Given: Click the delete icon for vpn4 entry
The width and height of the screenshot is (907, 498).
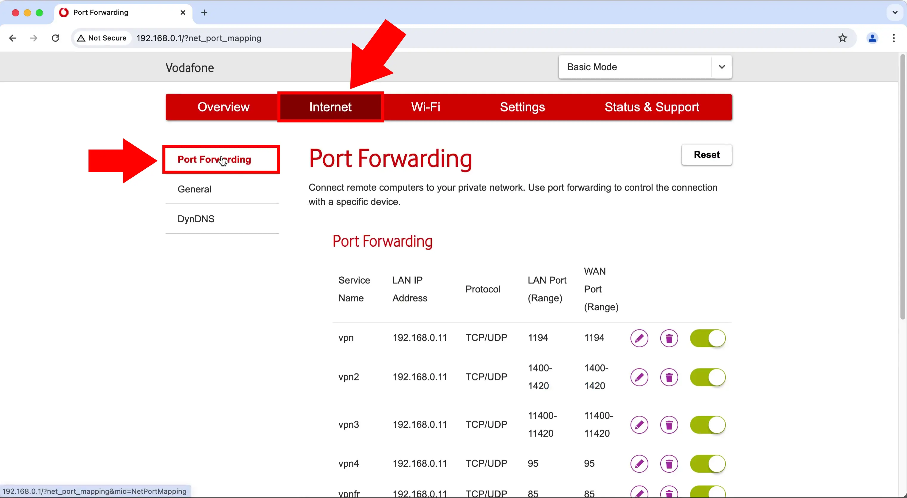Looking at the screenshot, I should [668, 464].
